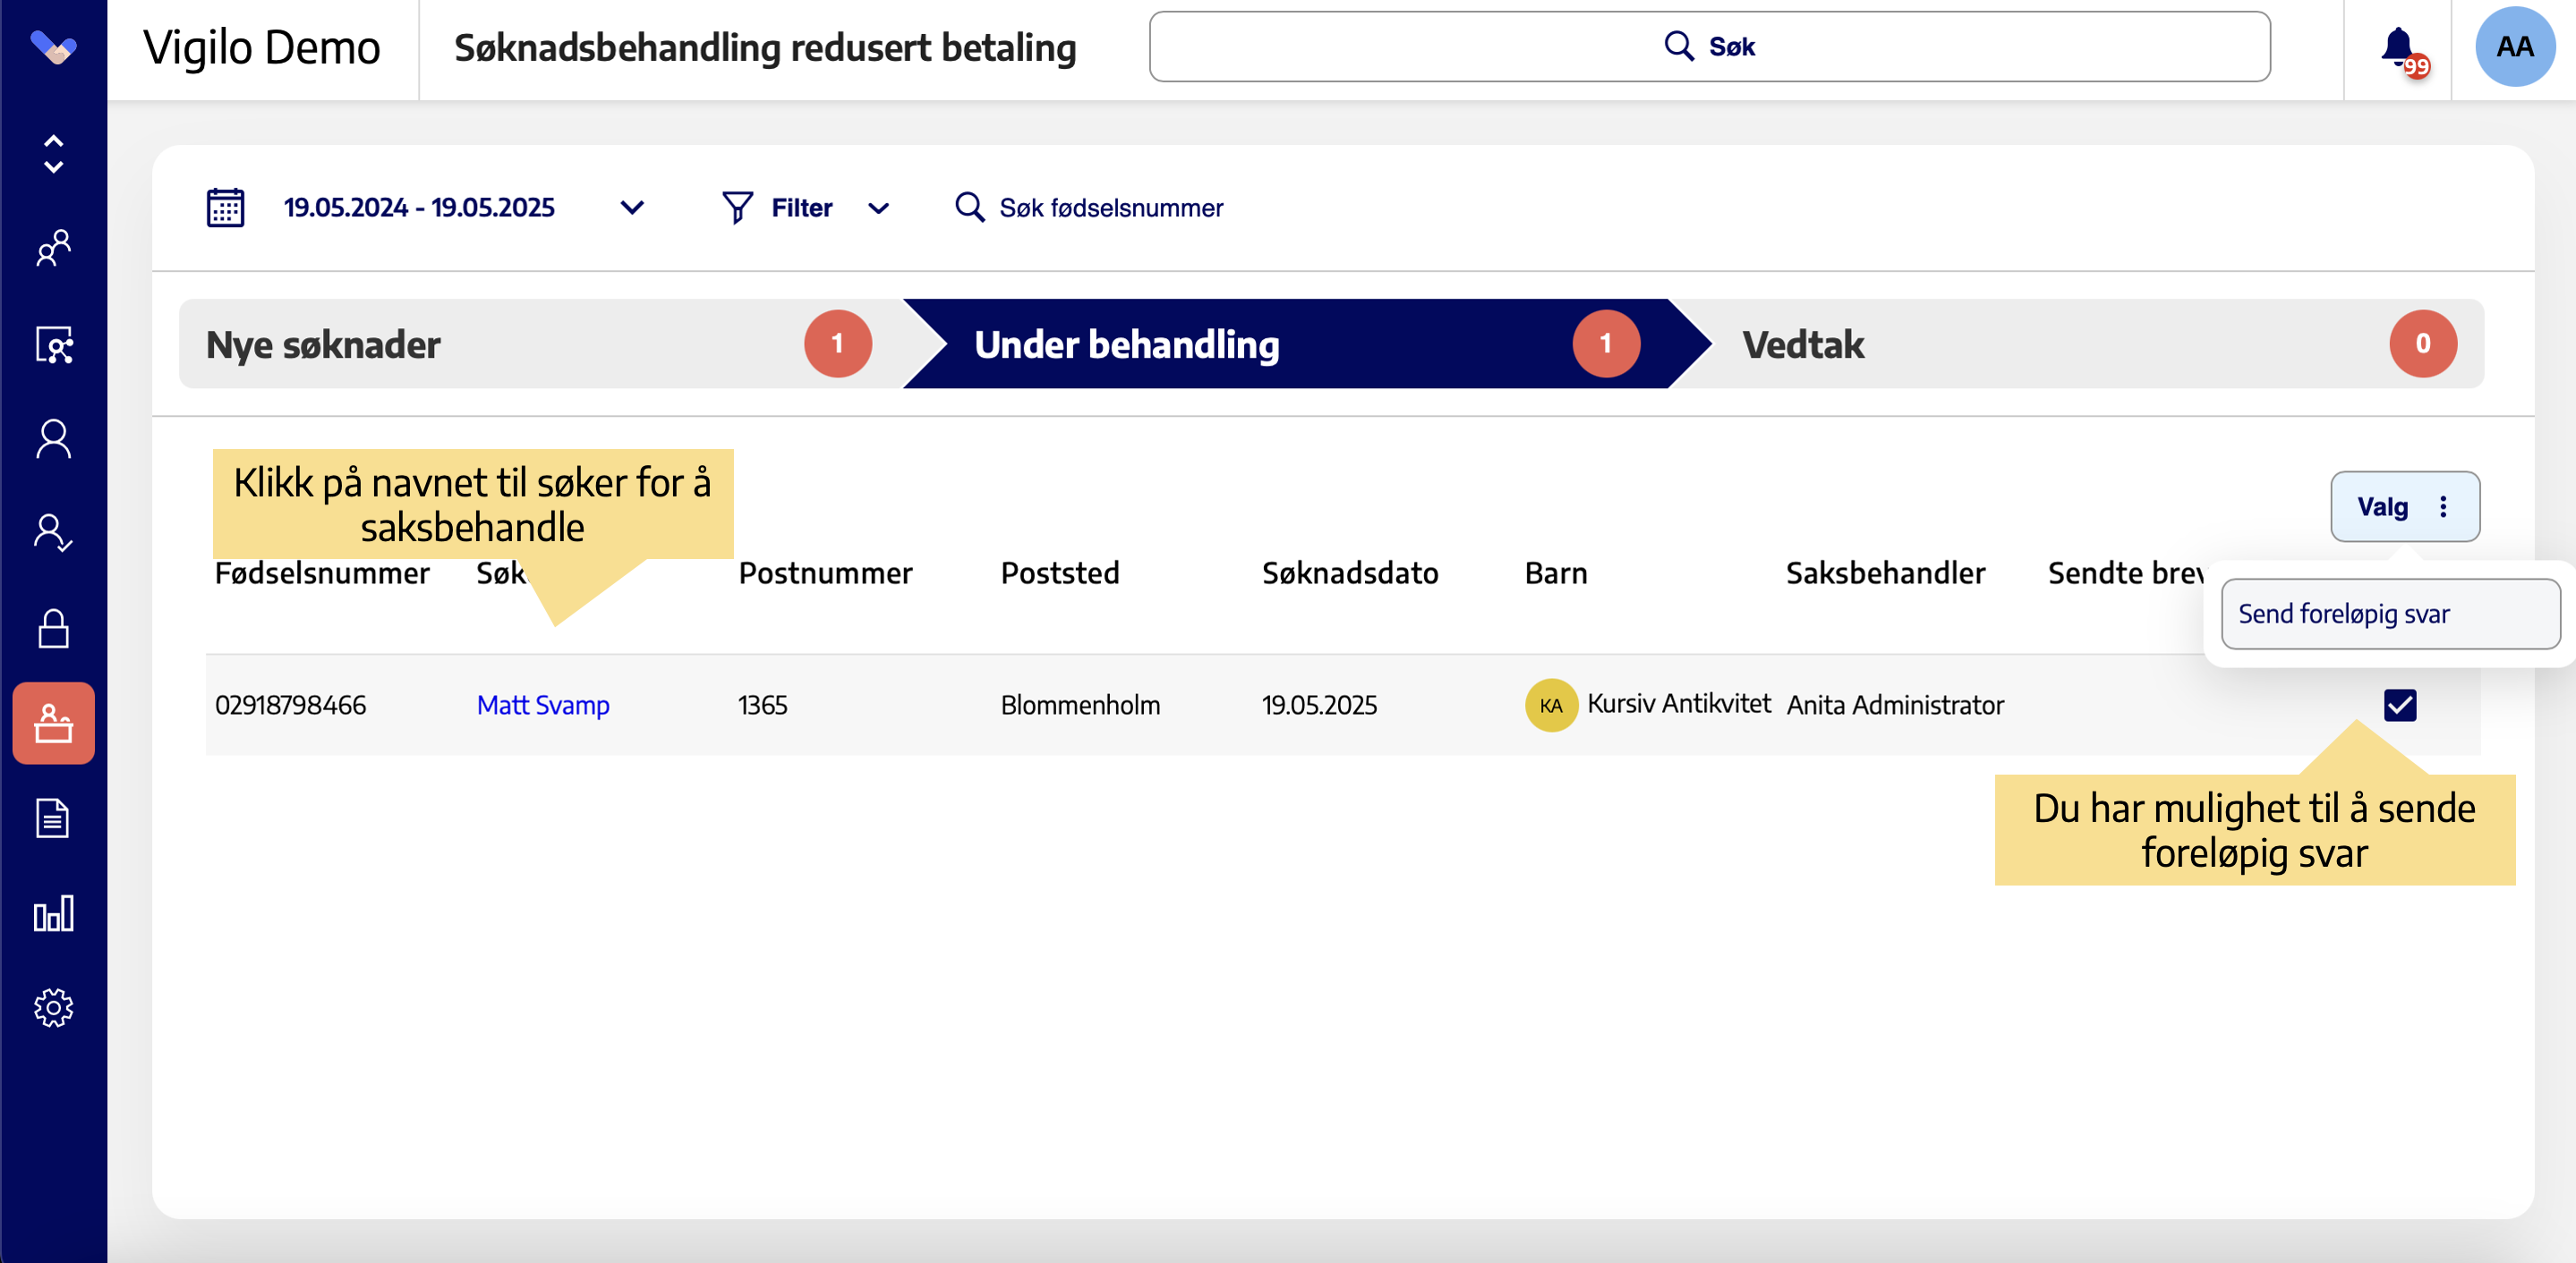Click the Nye søknader count badge

837,343
